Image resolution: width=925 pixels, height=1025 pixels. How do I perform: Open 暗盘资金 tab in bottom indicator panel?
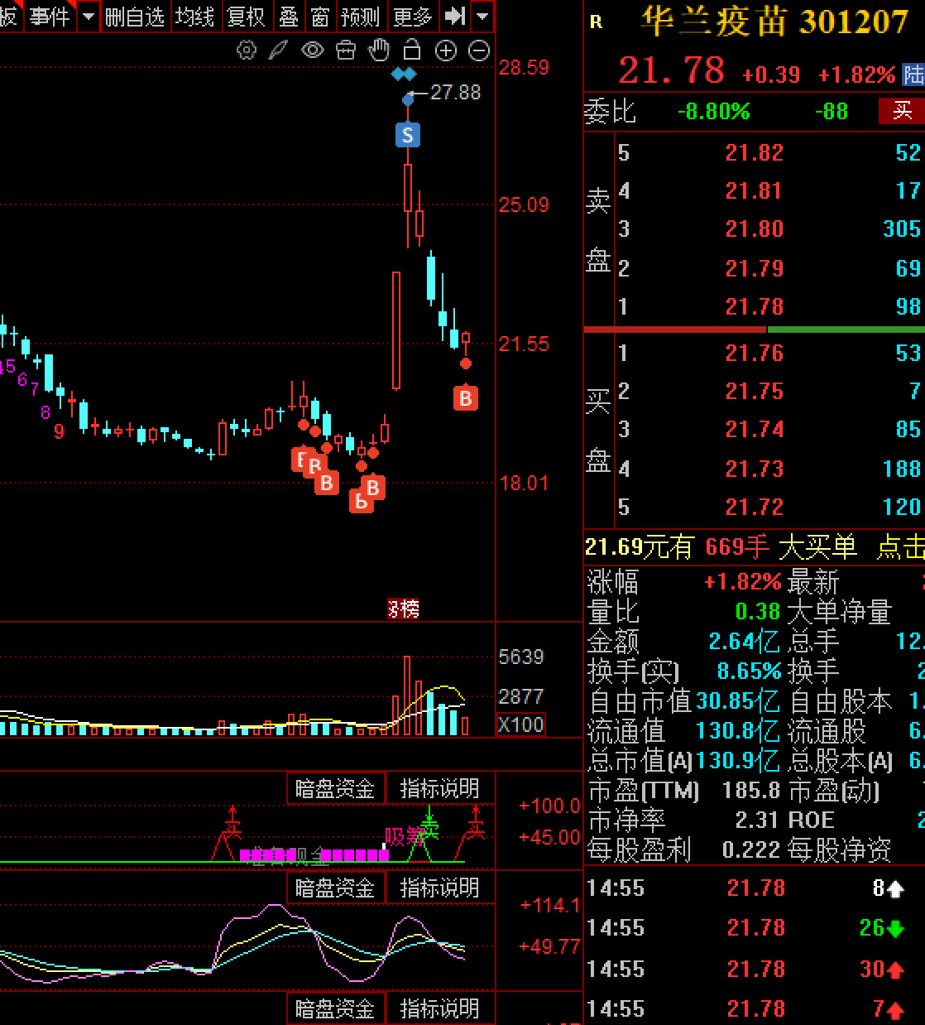[335, 1009]
